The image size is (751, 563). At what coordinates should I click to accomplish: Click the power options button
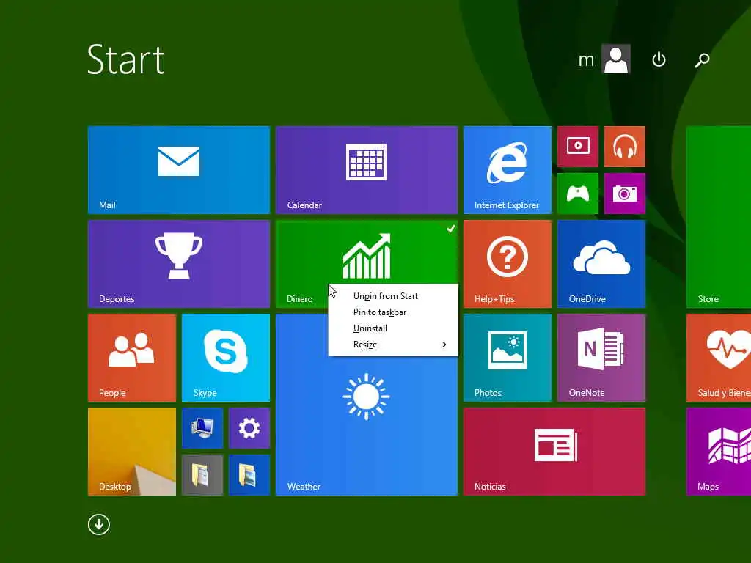click(x=659, y=59)
